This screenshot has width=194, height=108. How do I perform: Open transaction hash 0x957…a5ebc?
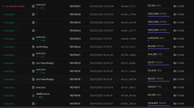click(128, 63)
